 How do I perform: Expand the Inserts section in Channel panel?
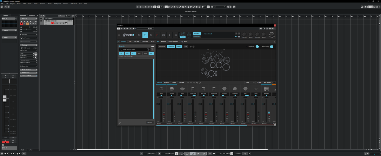[x=9, y=30]
